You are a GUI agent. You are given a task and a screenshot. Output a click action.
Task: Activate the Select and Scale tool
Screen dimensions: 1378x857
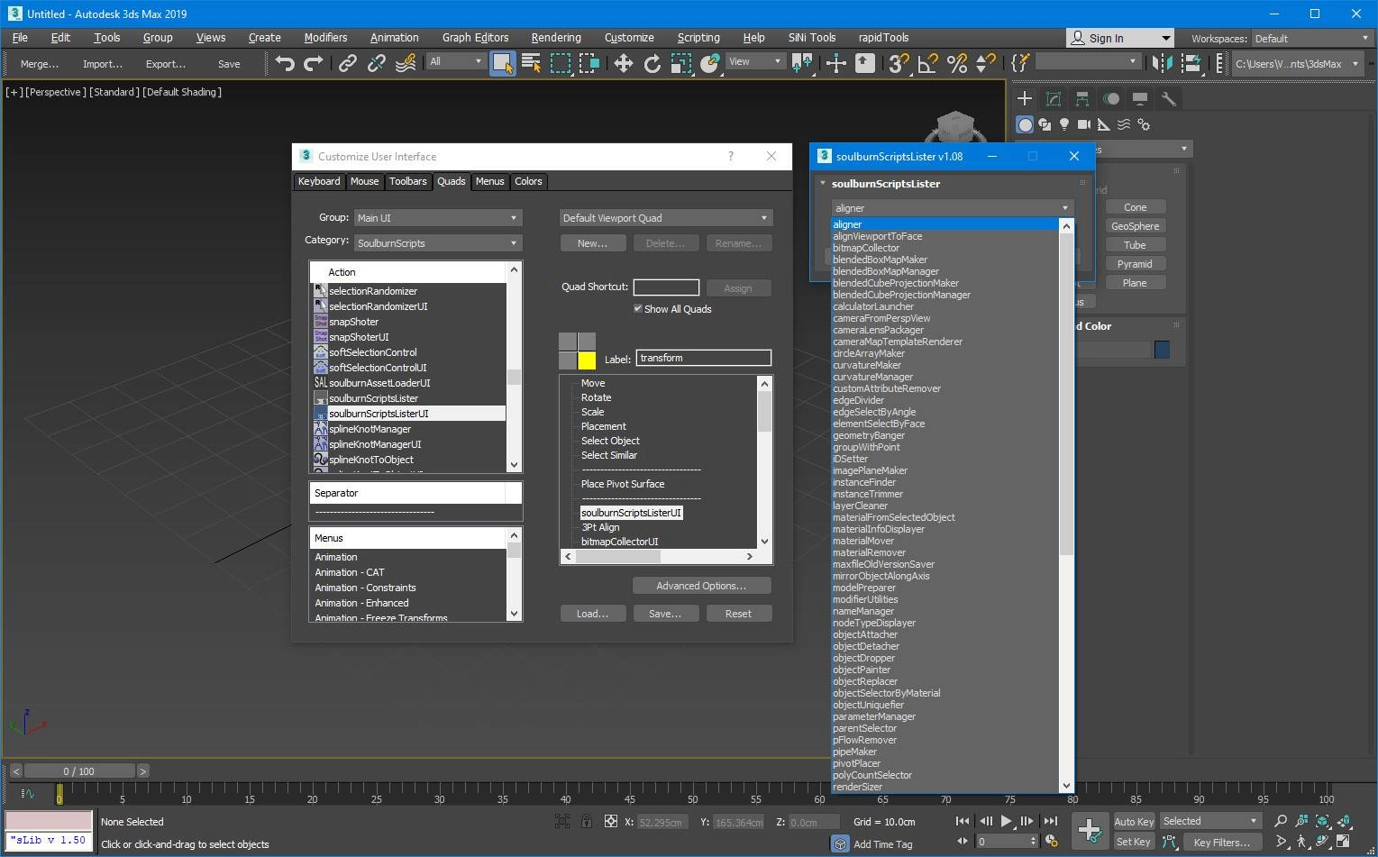tap(681, 63)
